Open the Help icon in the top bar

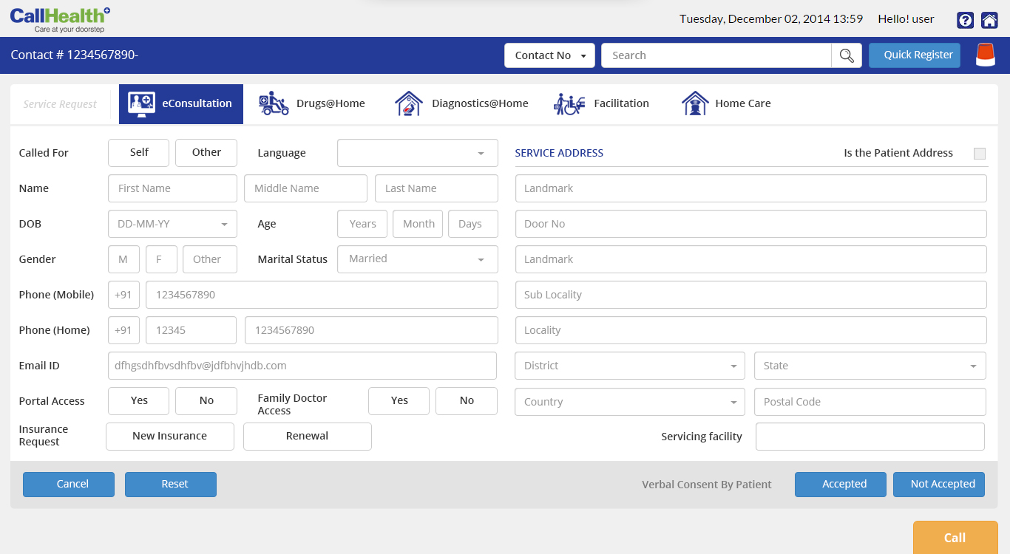pyautogui.click(x=965, y=20)
